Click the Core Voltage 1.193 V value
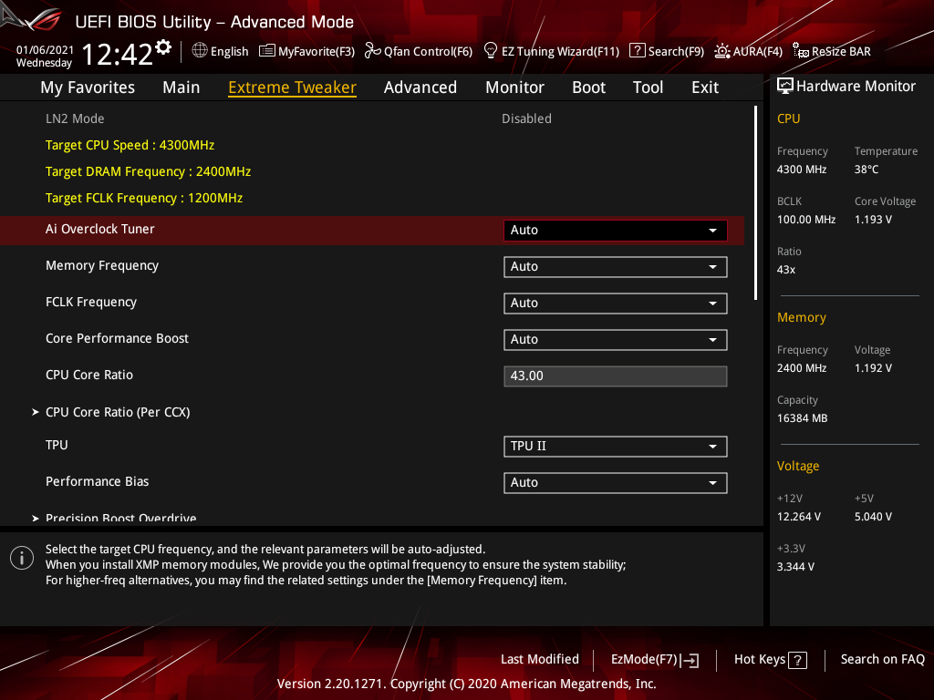The image size is (934, 700). (x=873, y=220)
